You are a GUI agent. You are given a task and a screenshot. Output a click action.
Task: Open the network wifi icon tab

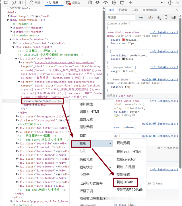97,3
